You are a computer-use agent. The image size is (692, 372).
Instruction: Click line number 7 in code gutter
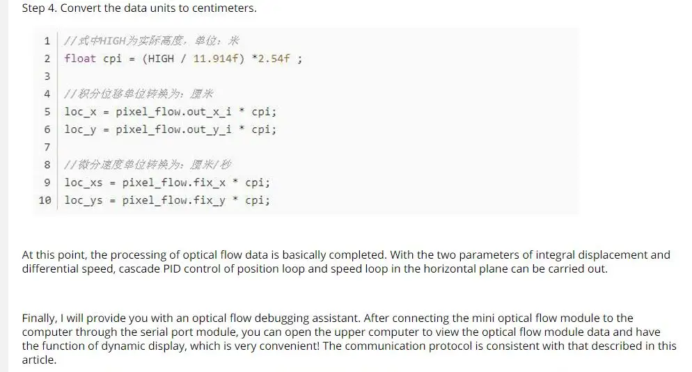[x=47, y=147]
